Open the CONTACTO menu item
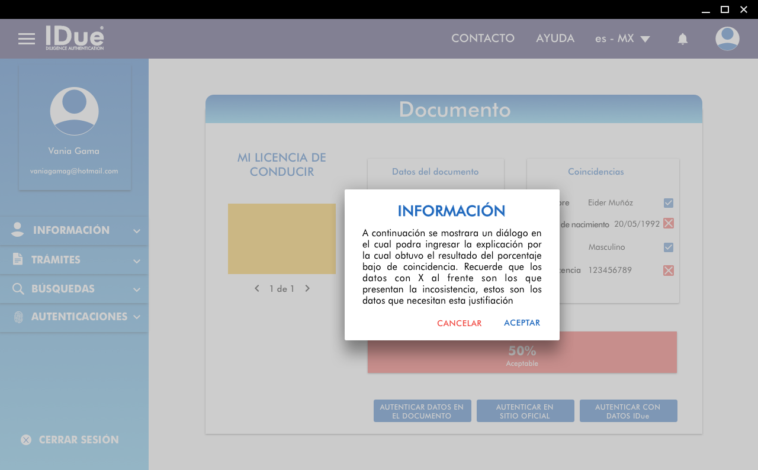This screenshot has height=470, width=758. 483,38
